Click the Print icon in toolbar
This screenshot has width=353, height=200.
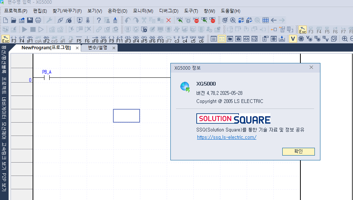(x=38, y=20)
